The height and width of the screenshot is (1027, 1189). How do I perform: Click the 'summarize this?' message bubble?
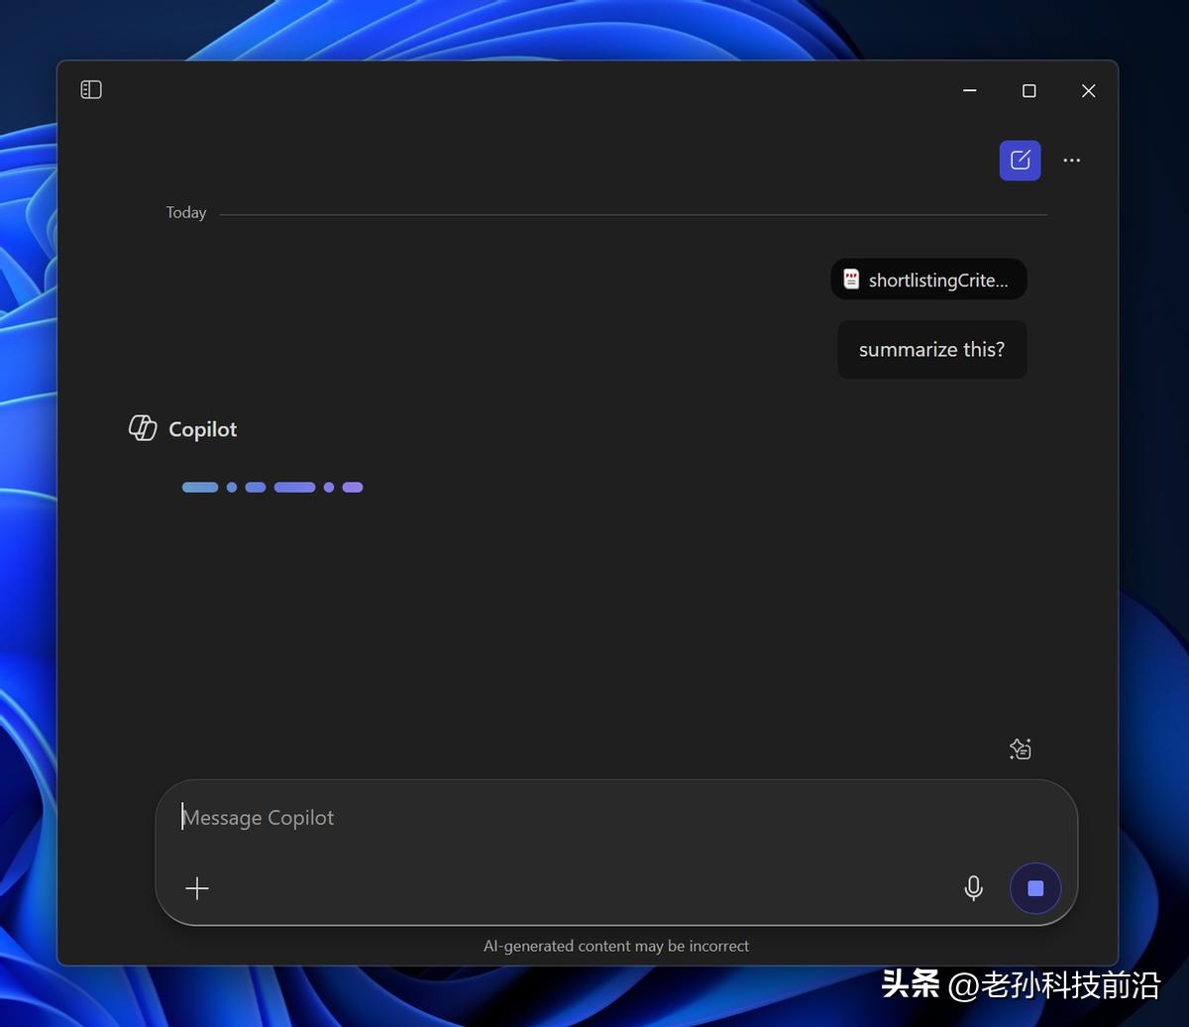(x=931, y=349)
